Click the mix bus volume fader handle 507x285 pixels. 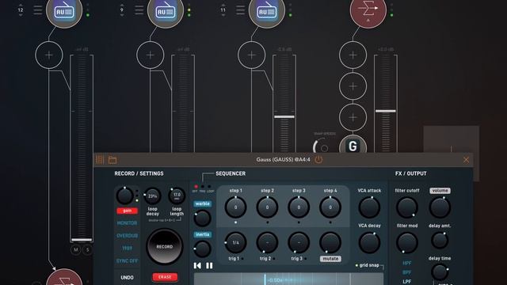pos(386,111)
